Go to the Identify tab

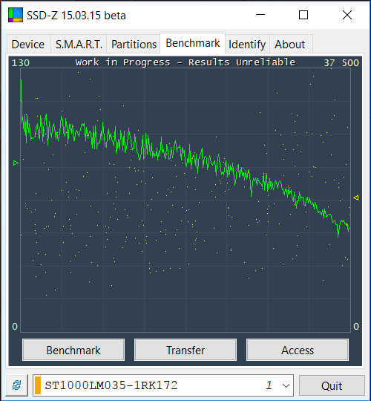tap(247, 44)
